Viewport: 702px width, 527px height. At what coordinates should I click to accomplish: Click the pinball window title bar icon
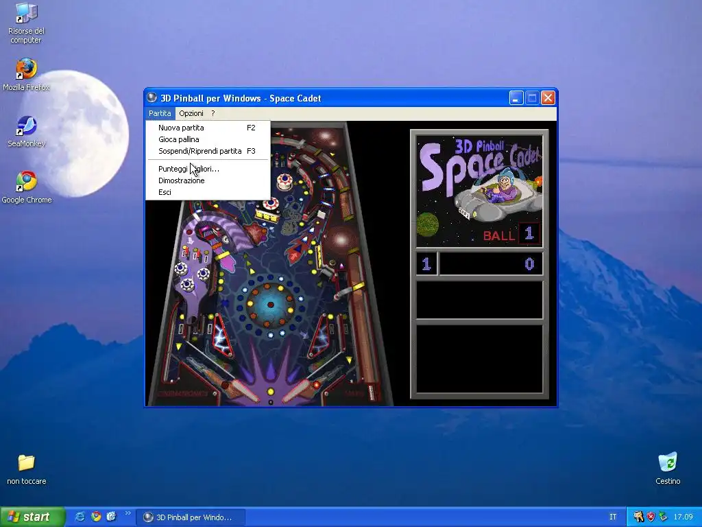click(x=152, y=97)
